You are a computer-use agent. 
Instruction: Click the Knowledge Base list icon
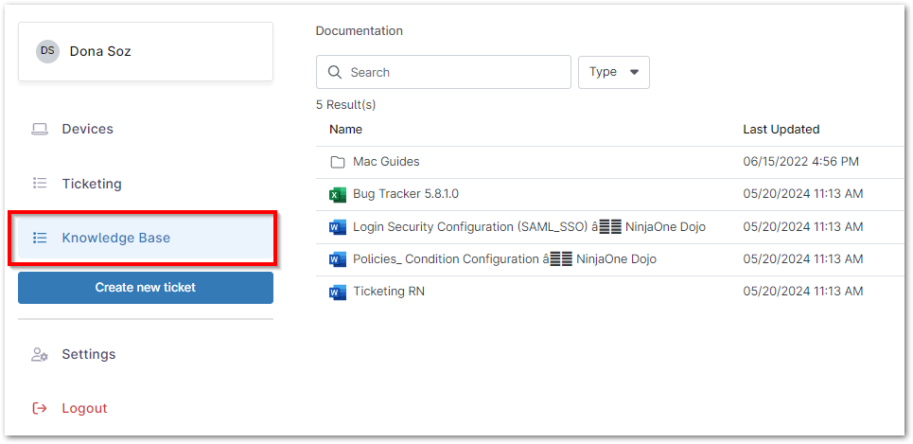tap(40, 238)
